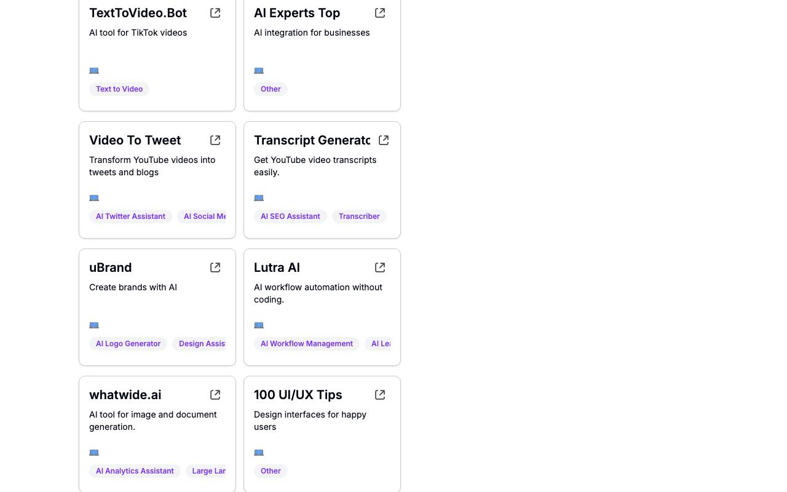Viewport: 787px width, 492px height.
Task: Click laptop platform icon on Transcript Generator card
Action: [x=259, y=198]
